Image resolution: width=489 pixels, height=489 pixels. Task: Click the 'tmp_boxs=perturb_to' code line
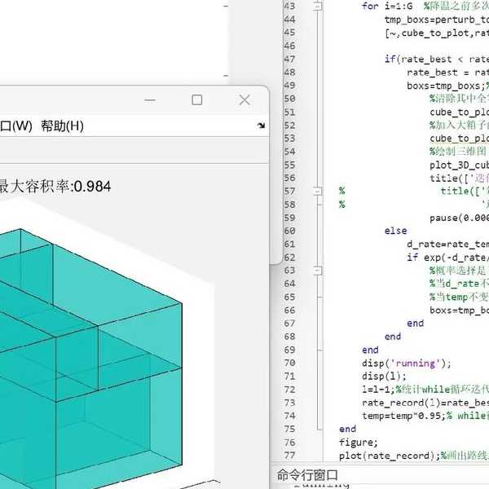click(437, 20)
